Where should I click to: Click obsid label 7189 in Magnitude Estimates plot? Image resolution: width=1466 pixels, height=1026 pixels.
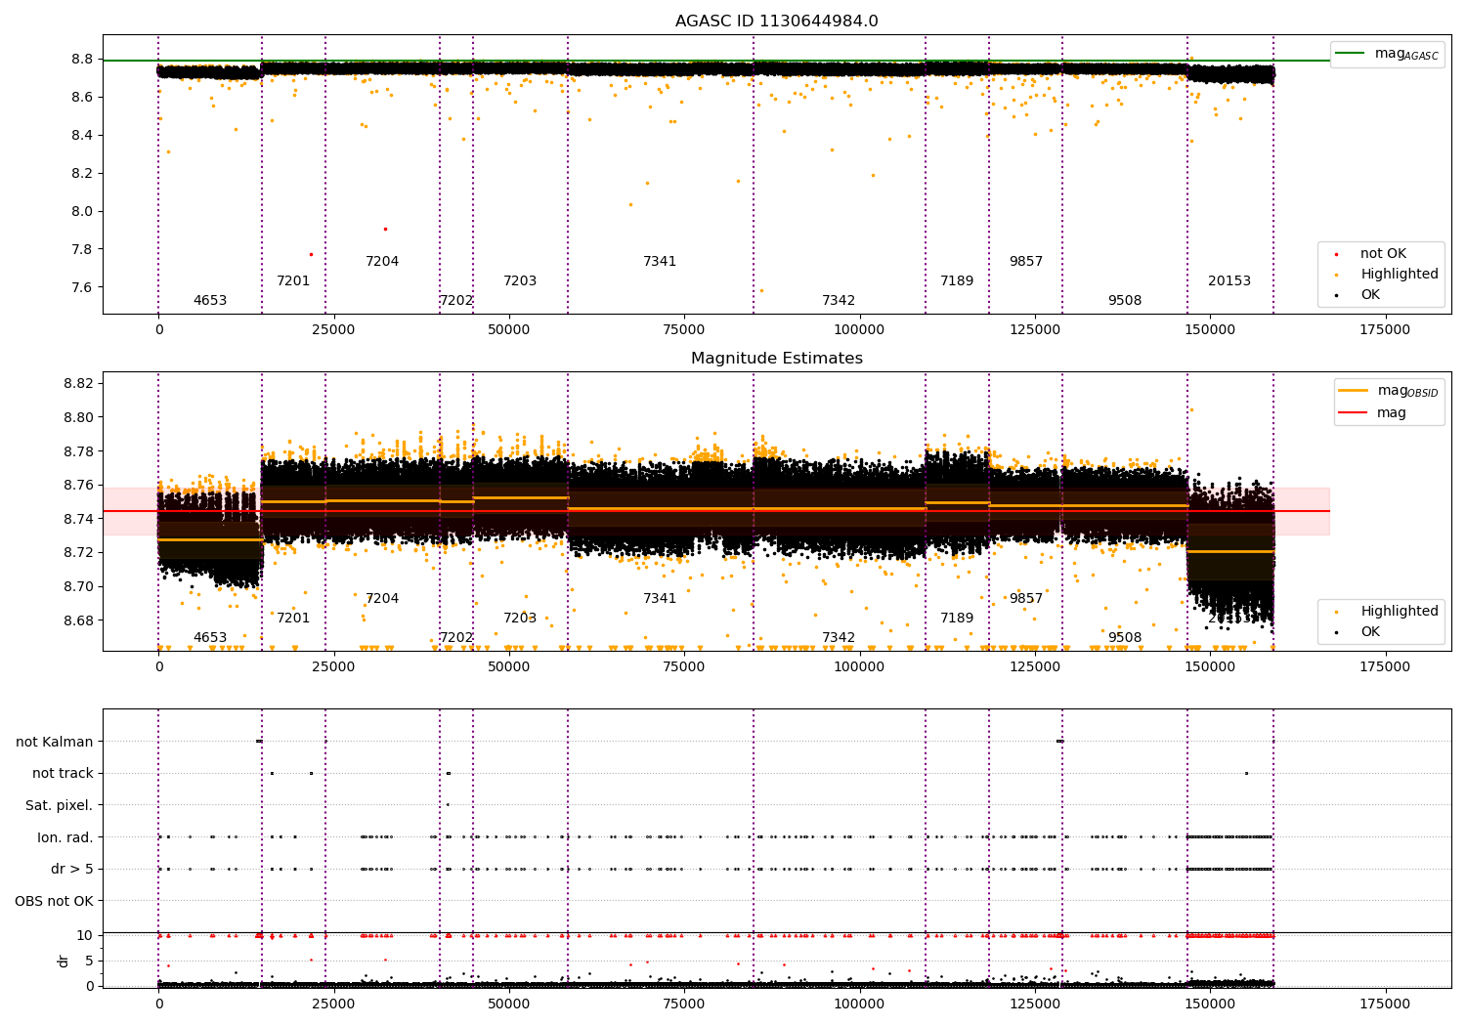957,619
